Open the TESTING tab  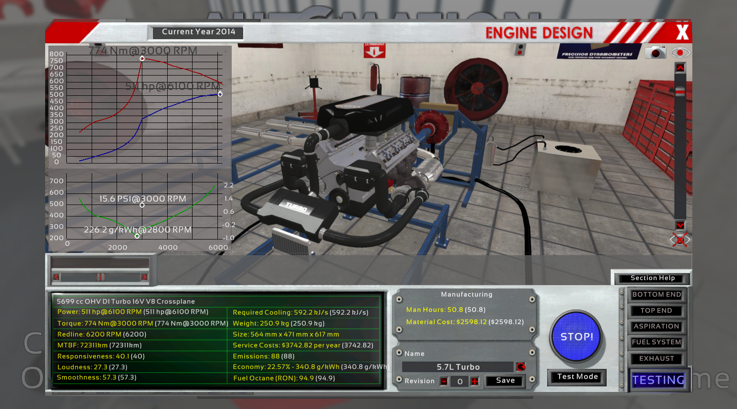(x=658, y=380)
